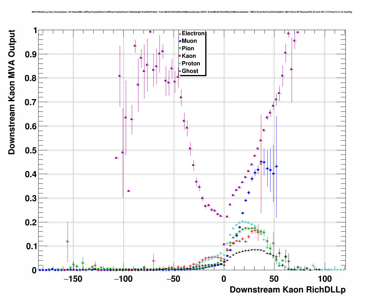The height and width of the screenshot is (300, 384).
Task: Click the x-axis tick label −150
Action: pos(73,279)
